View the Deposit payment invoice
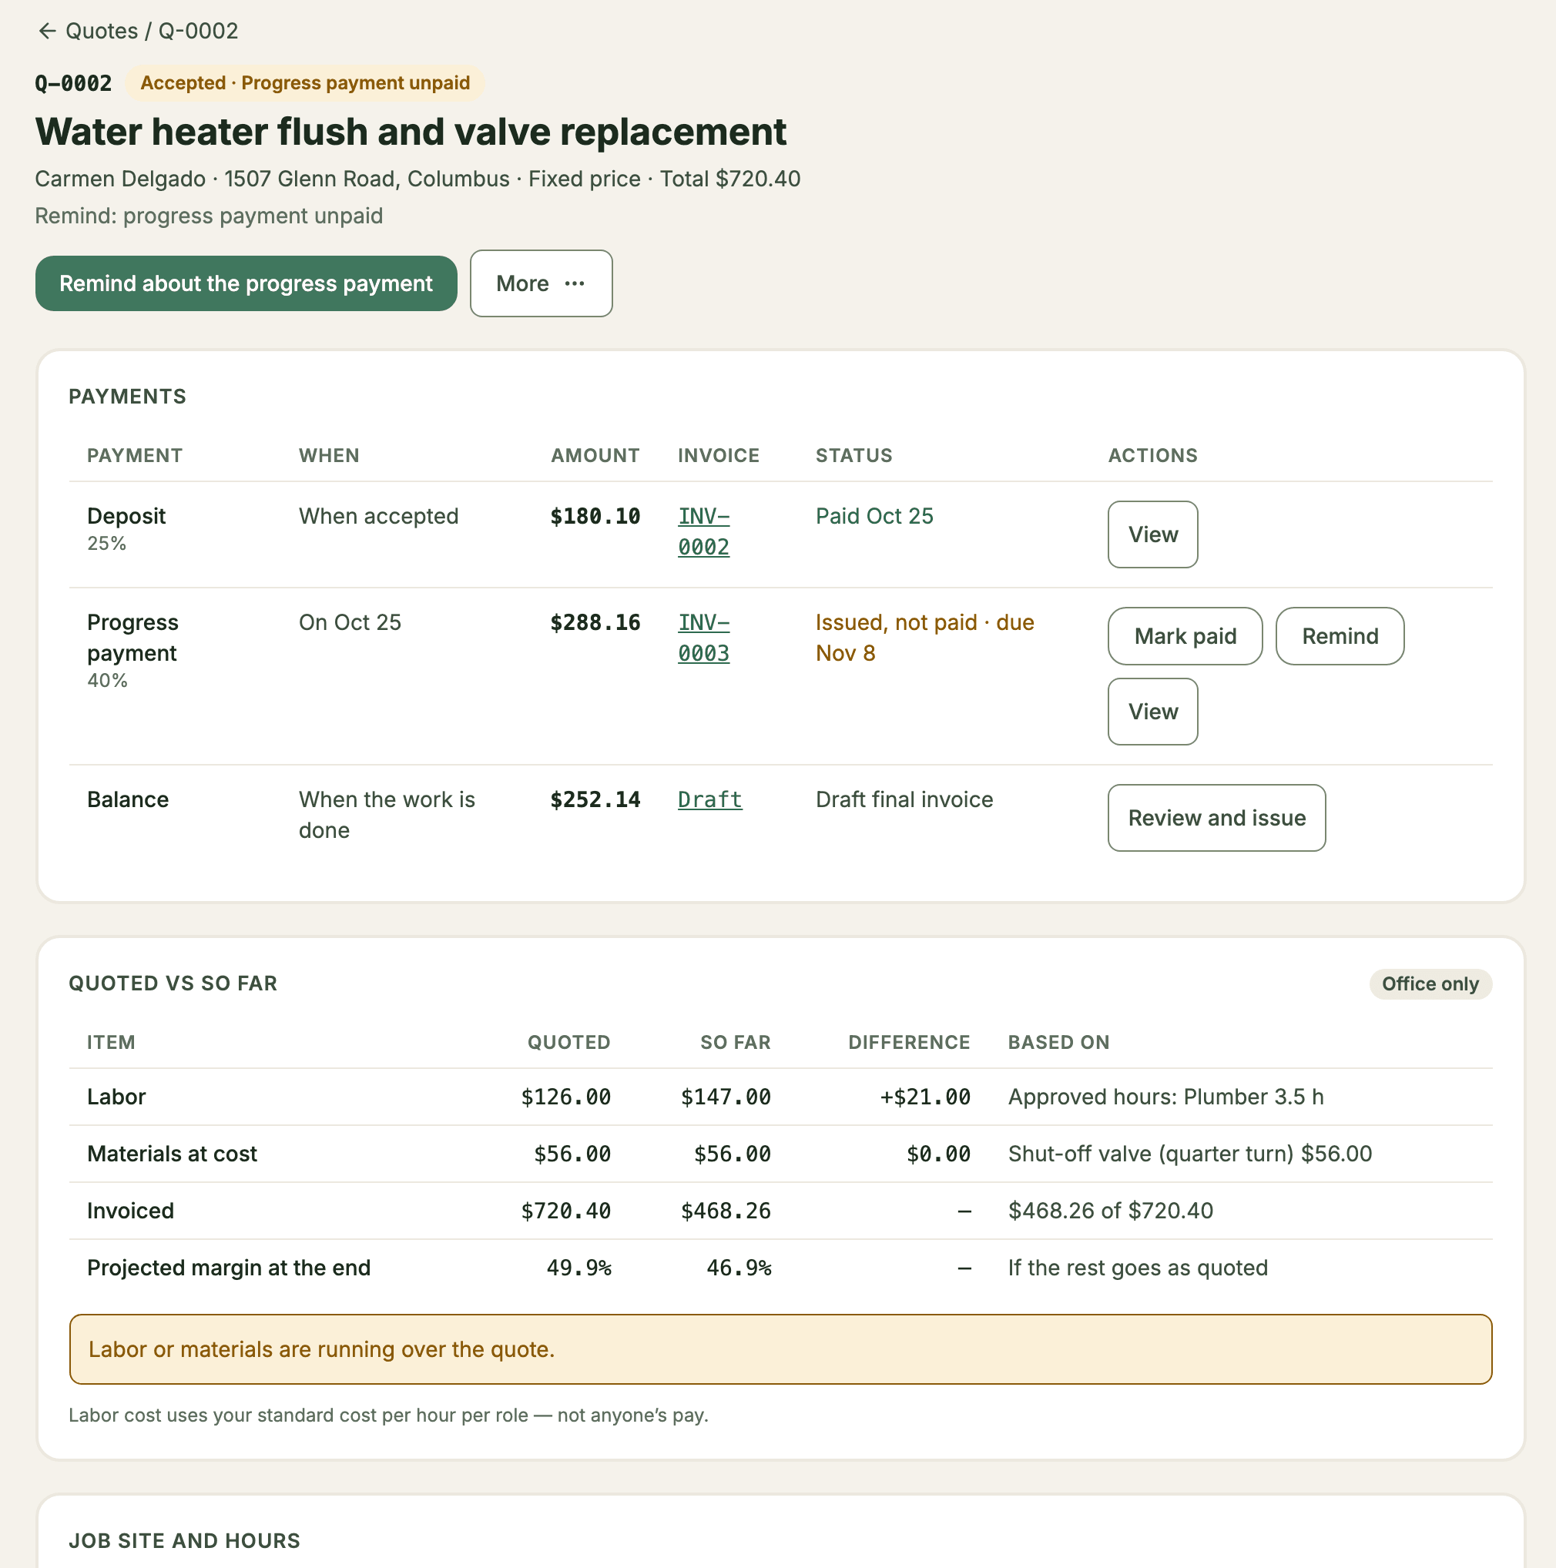Image resolution: width=1556 pixels, height=1568 pixels. [1152, 534]
